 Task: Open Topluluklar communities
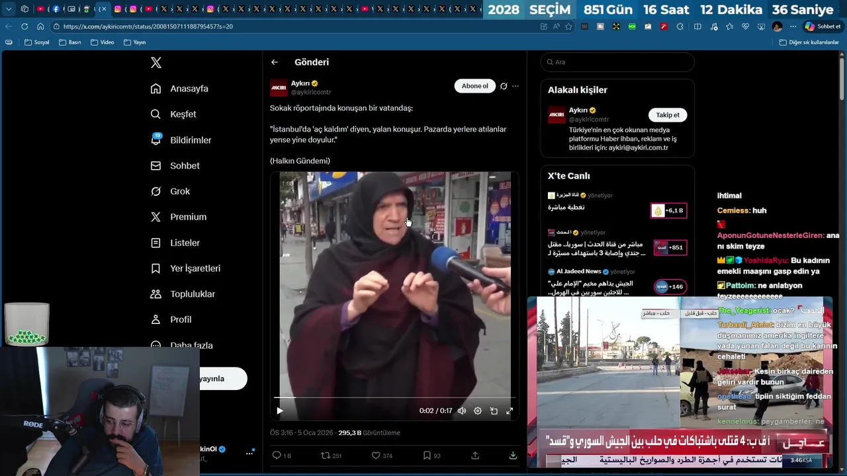click(x=183, y=294)
